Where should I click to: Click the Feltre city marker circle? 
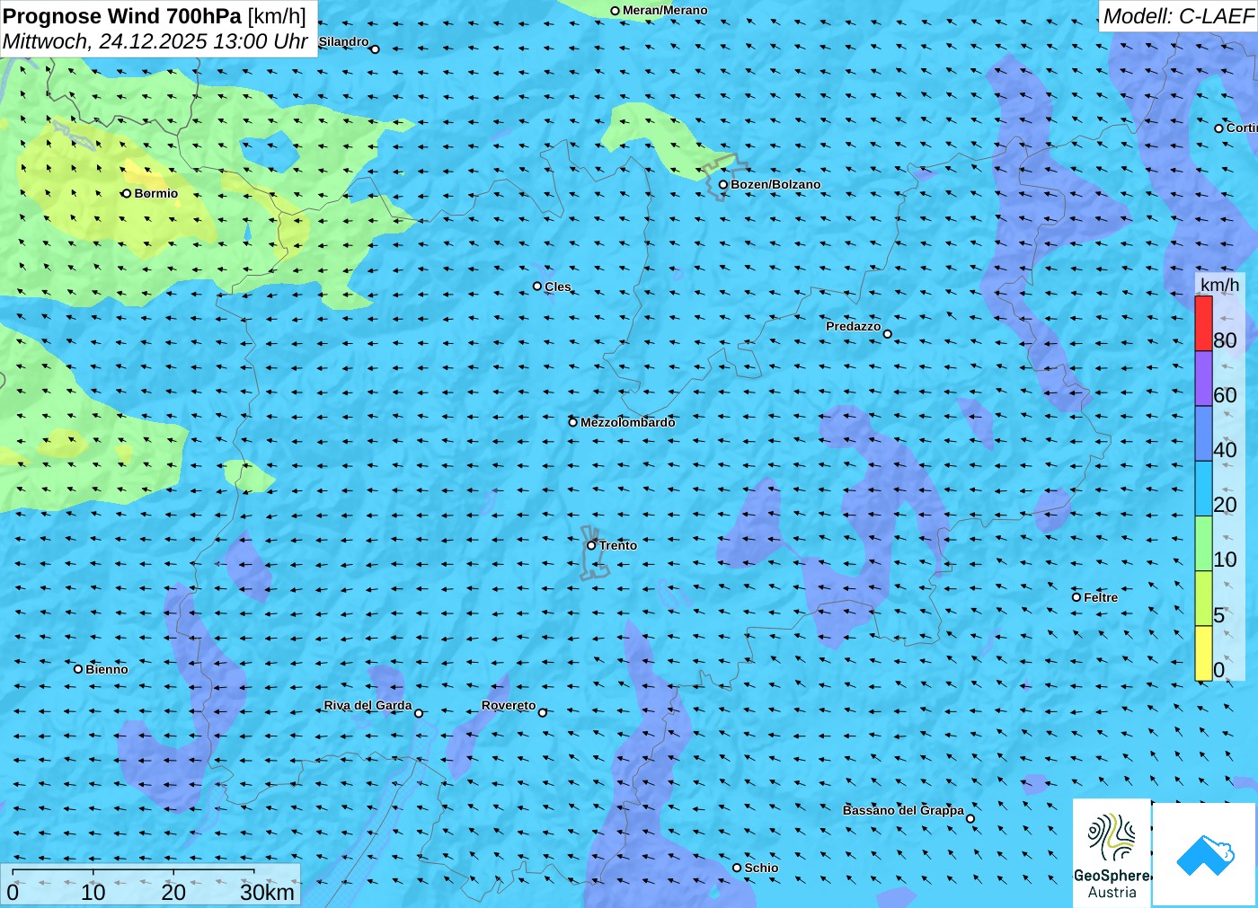pos(1076,597)
